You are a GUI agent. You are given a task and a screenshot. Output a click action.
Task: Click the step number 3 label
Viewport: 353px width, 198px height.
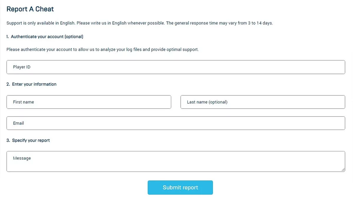click(8, 141)
